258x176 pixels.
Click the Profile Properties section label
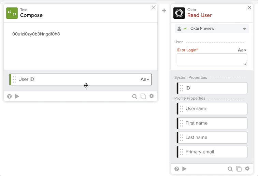(190, 98)
